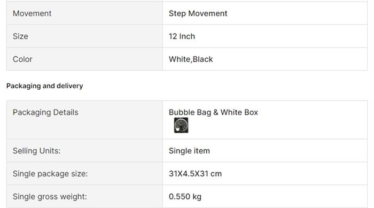This screenshot has width=374, height=208.
Task: Click the Single package size label
Action: (x=50, y=174)
